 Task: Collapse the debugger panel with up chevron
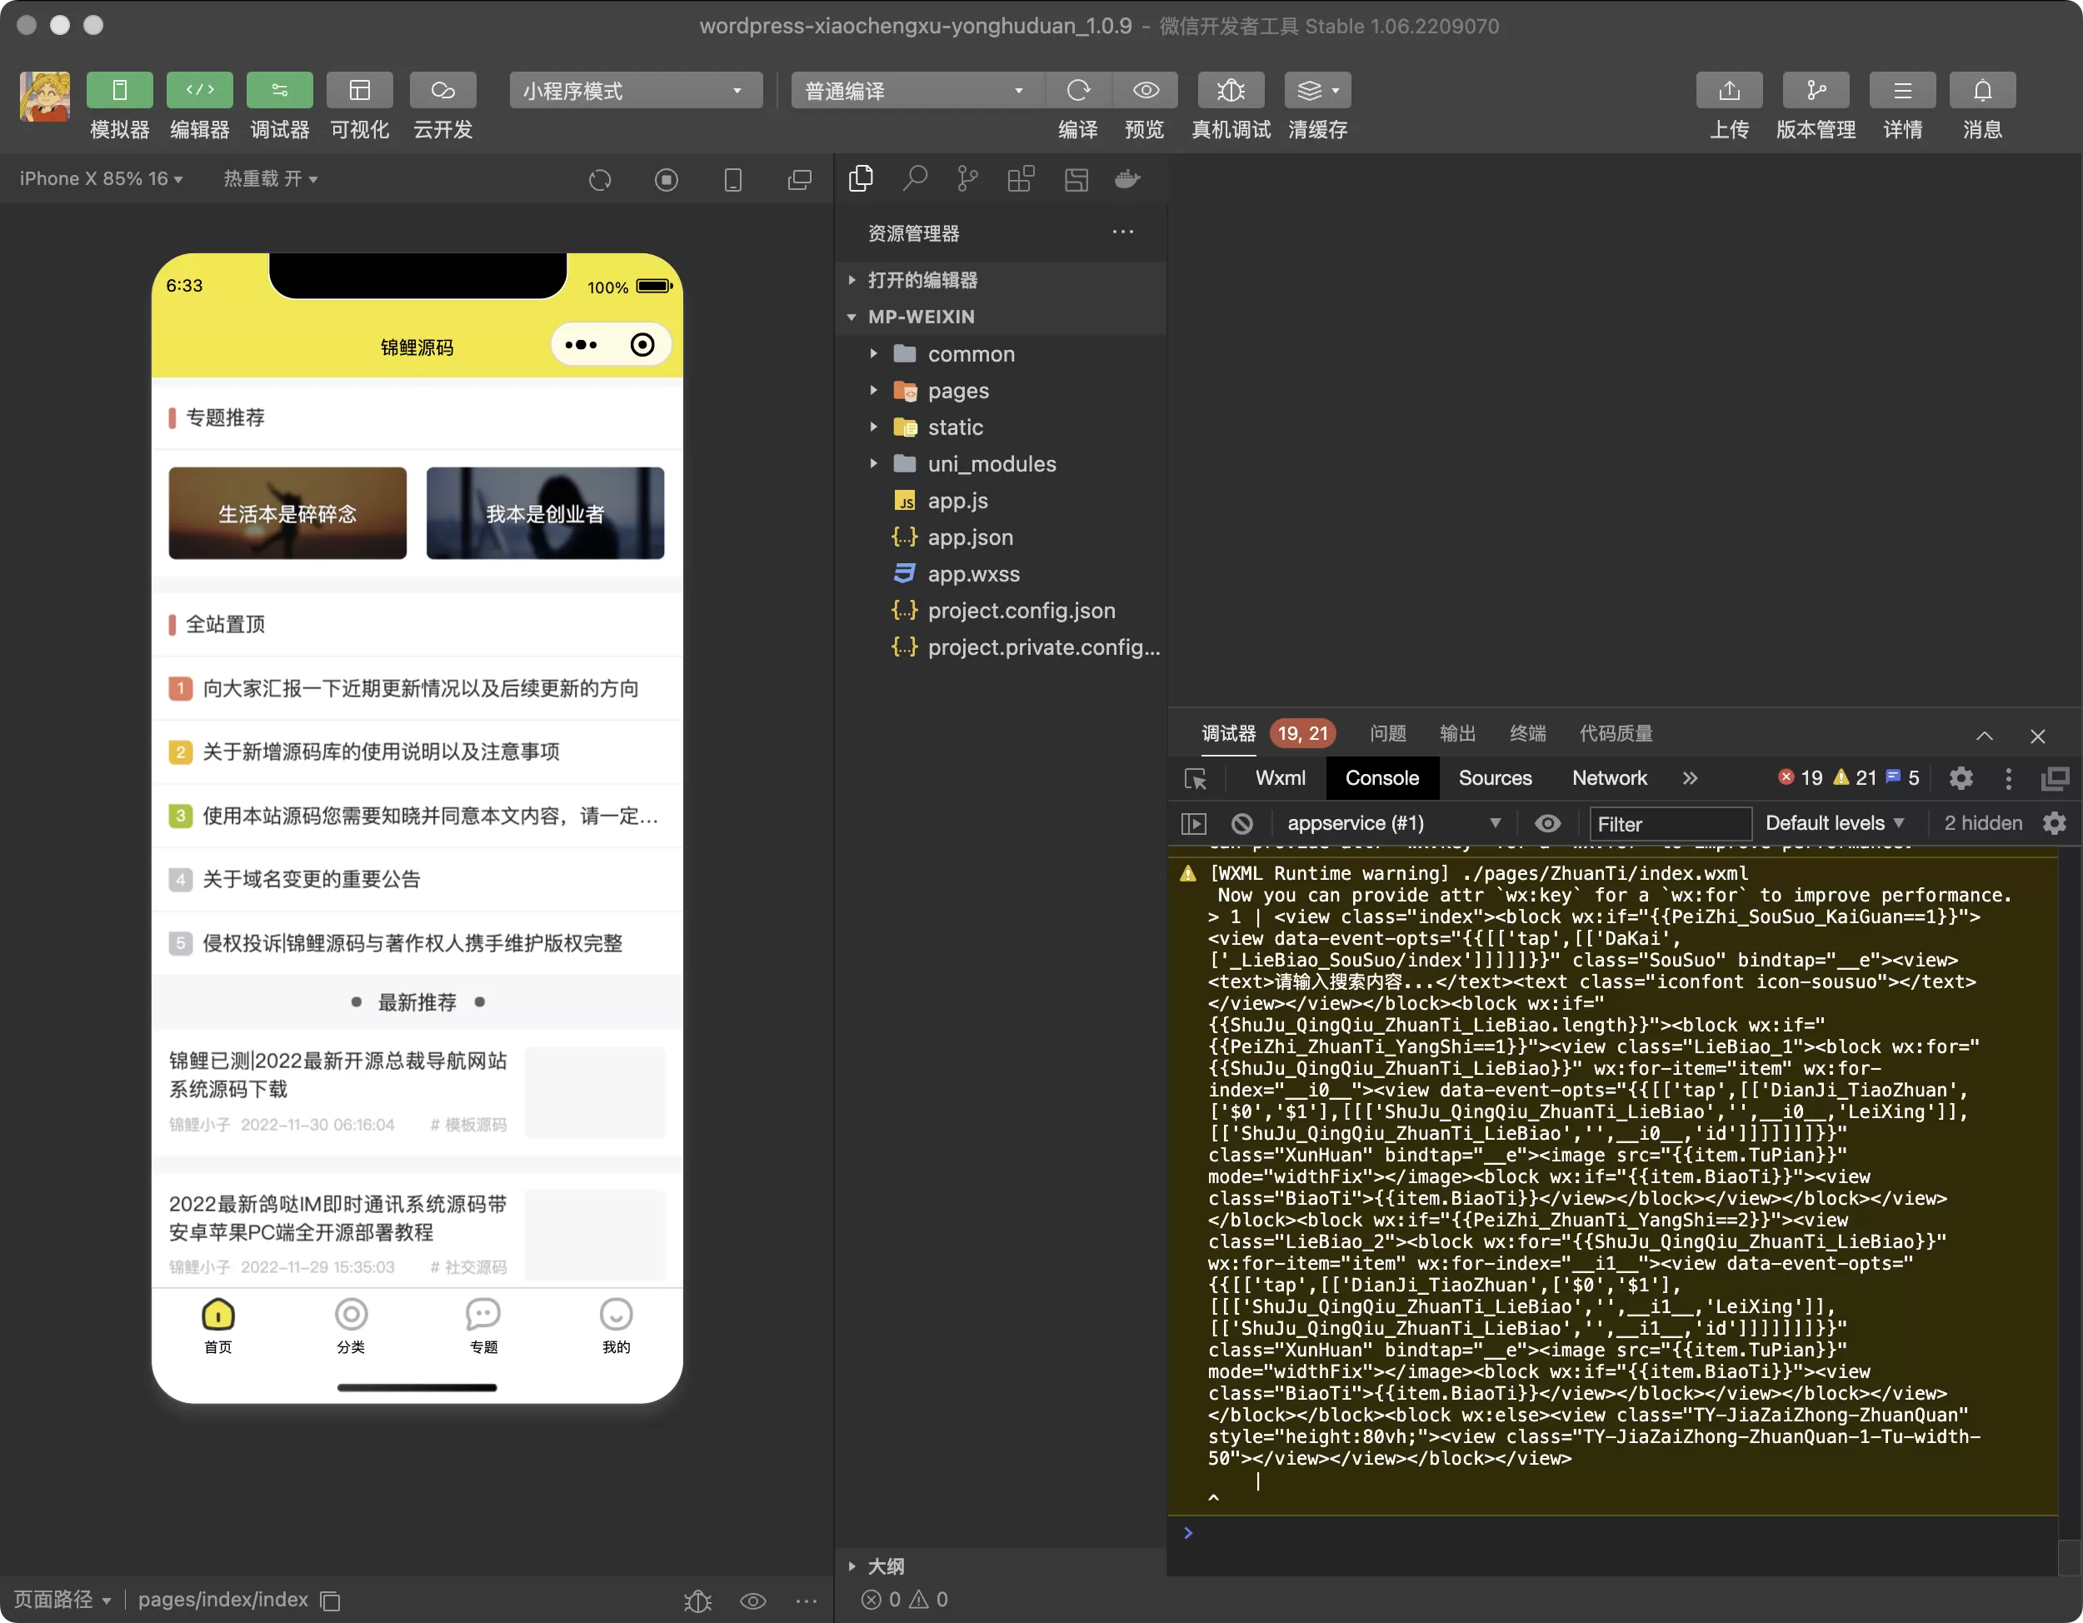[x=1984, y=735]
